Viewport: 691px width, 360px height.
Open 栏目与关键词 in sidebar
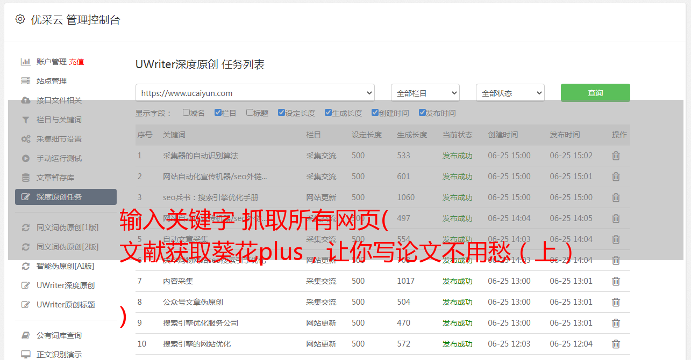pos(59,120)
